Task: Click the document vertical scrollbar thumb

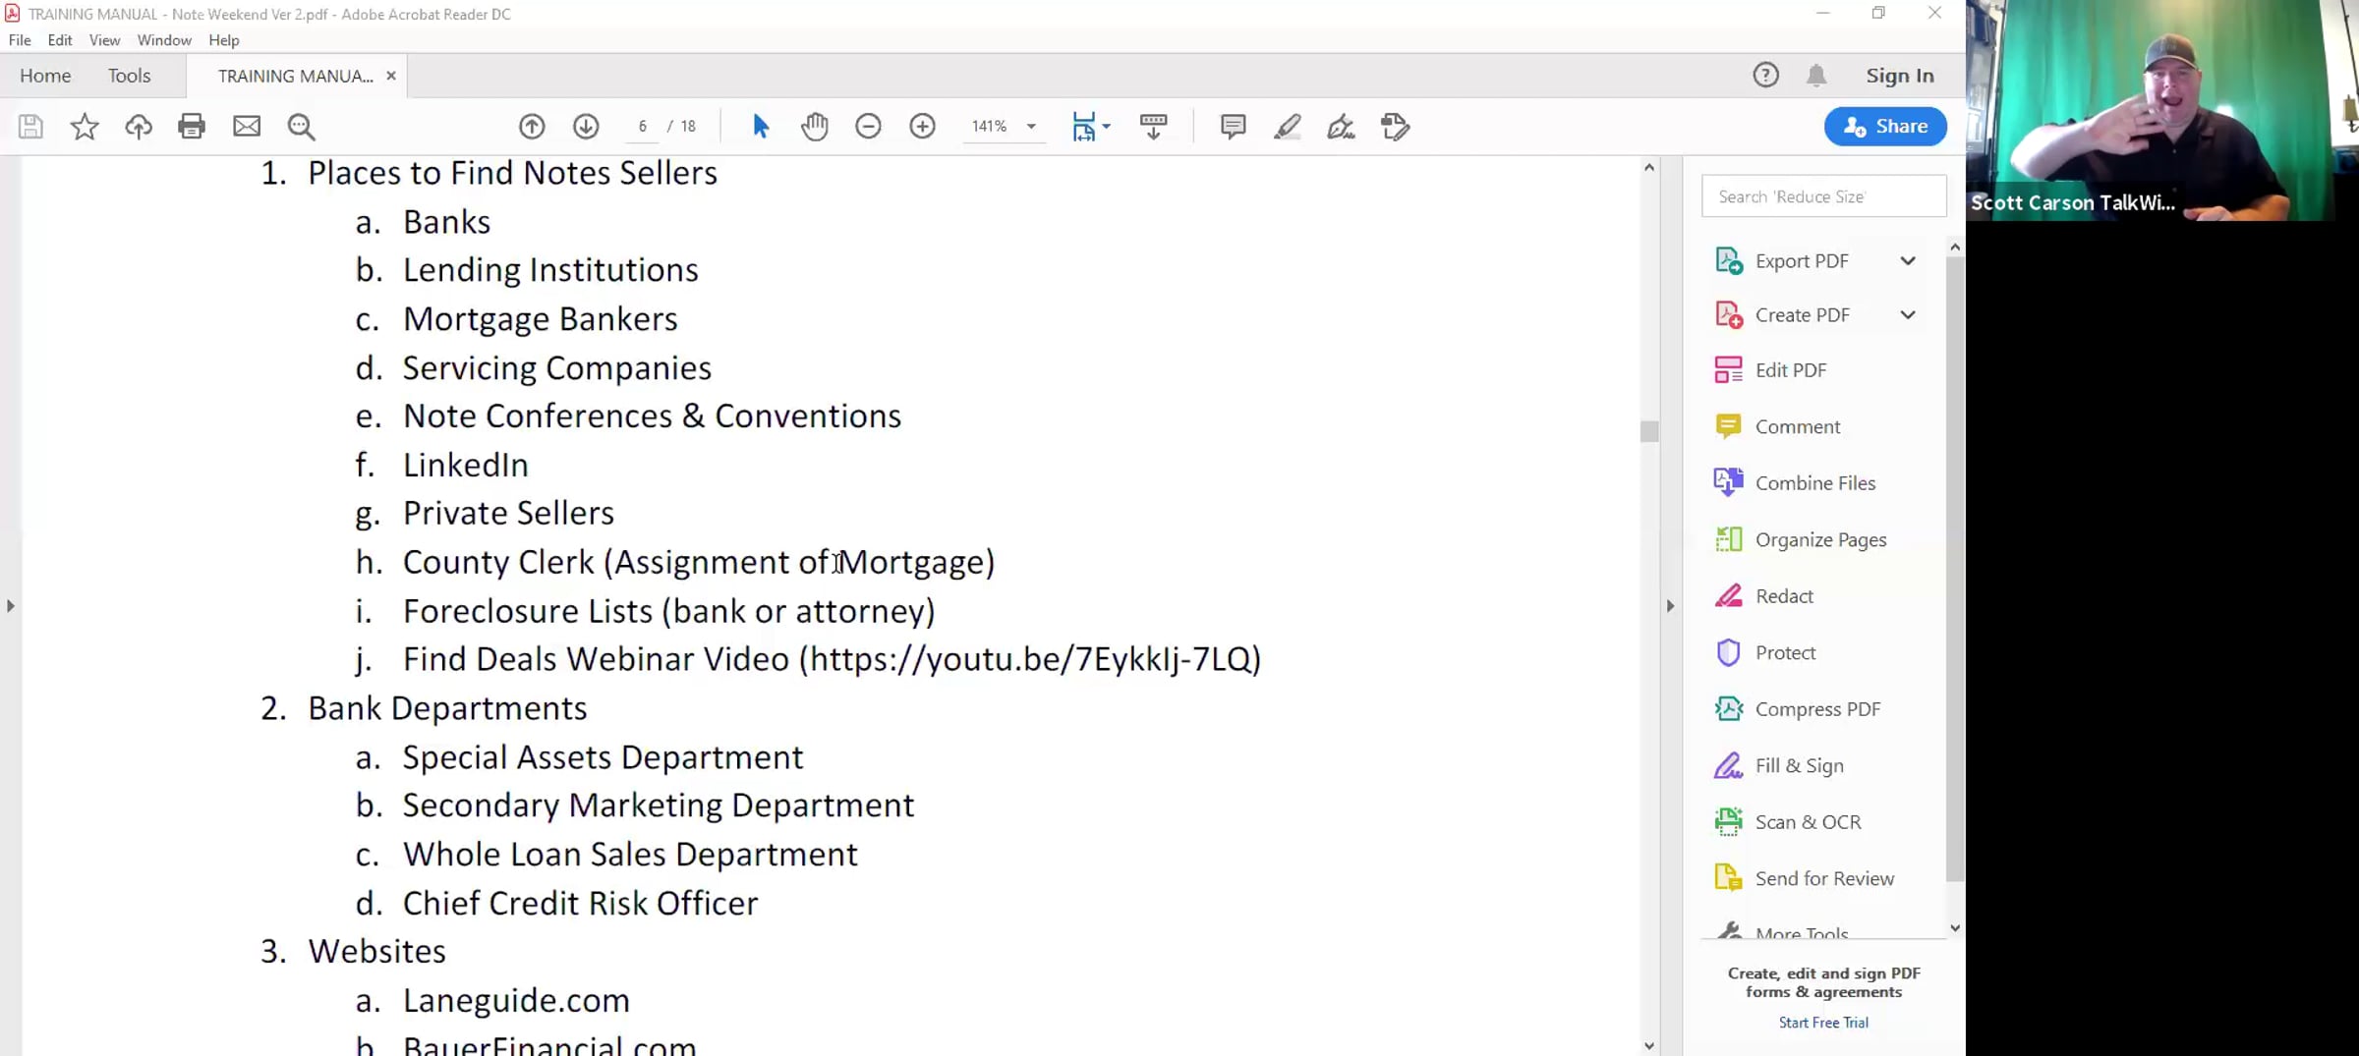Action: coord(1649,431)
